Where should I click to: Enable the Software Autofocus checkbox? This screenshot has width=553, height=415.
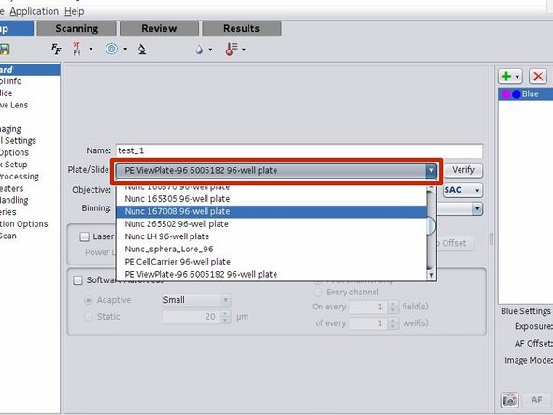point(78,280)
